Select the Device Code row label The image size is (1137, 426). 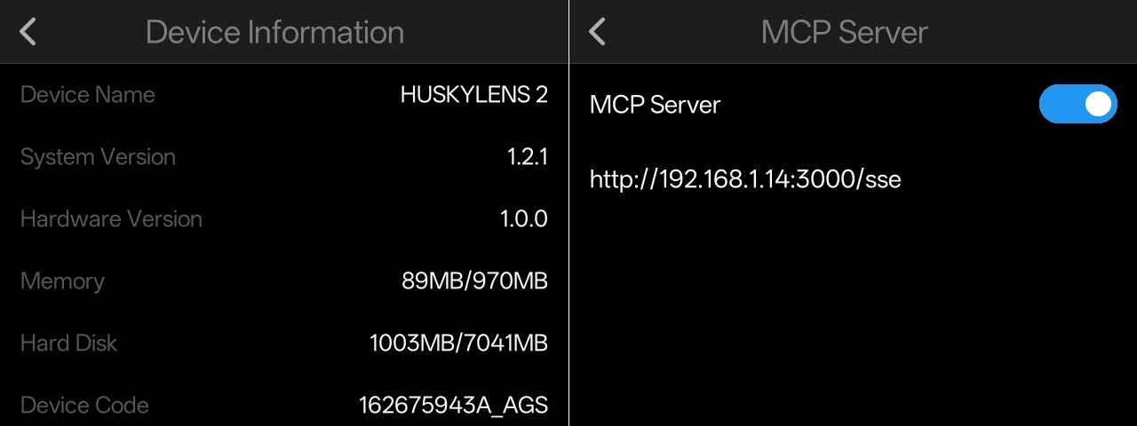click(84, 406)
